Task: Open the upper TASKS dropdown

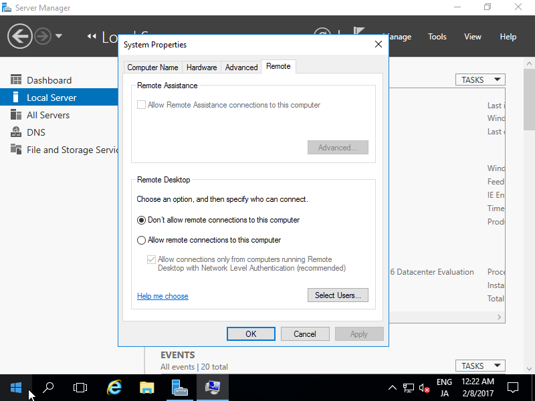Action: pos(479,79)
